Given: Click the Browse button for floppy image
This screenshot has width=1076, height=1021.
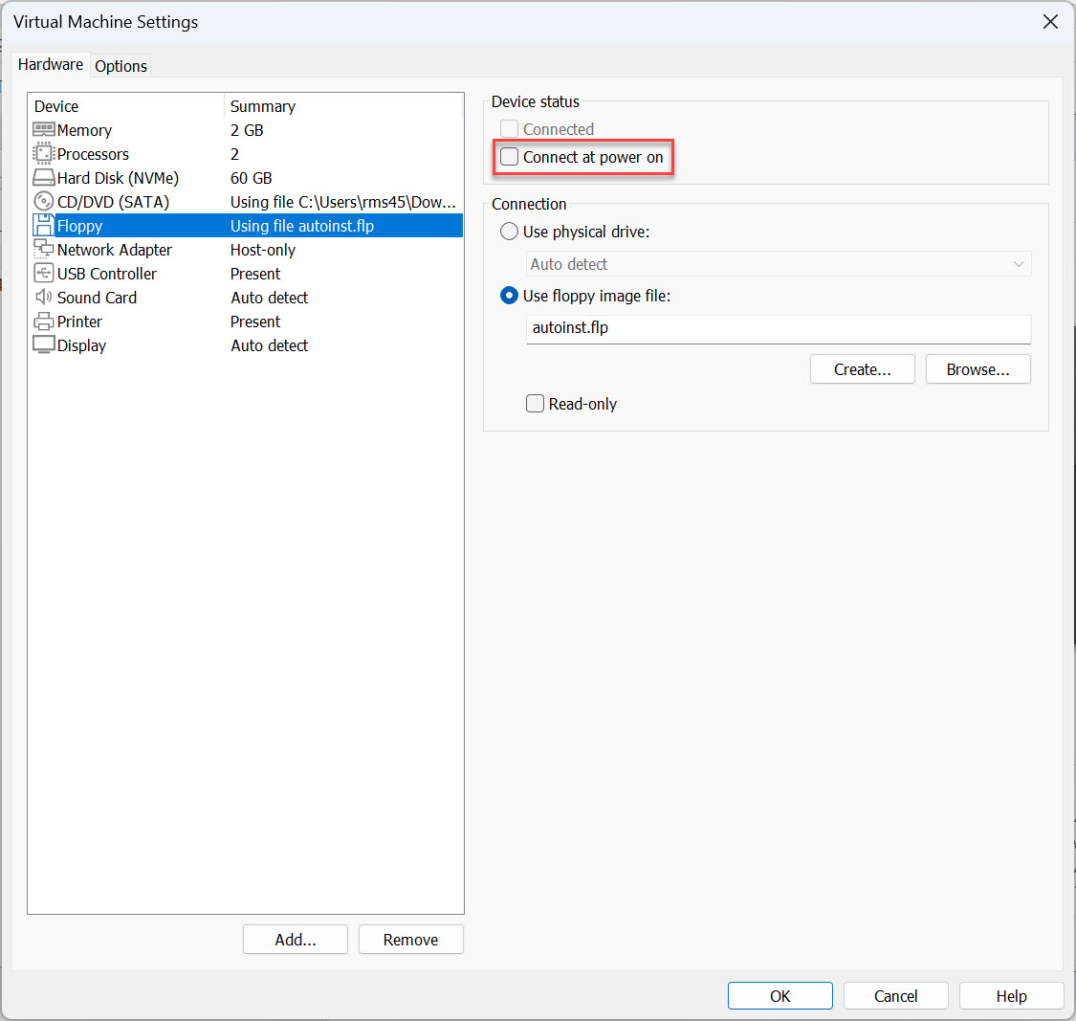Looking at the screenshot, I should coord(977,368).
